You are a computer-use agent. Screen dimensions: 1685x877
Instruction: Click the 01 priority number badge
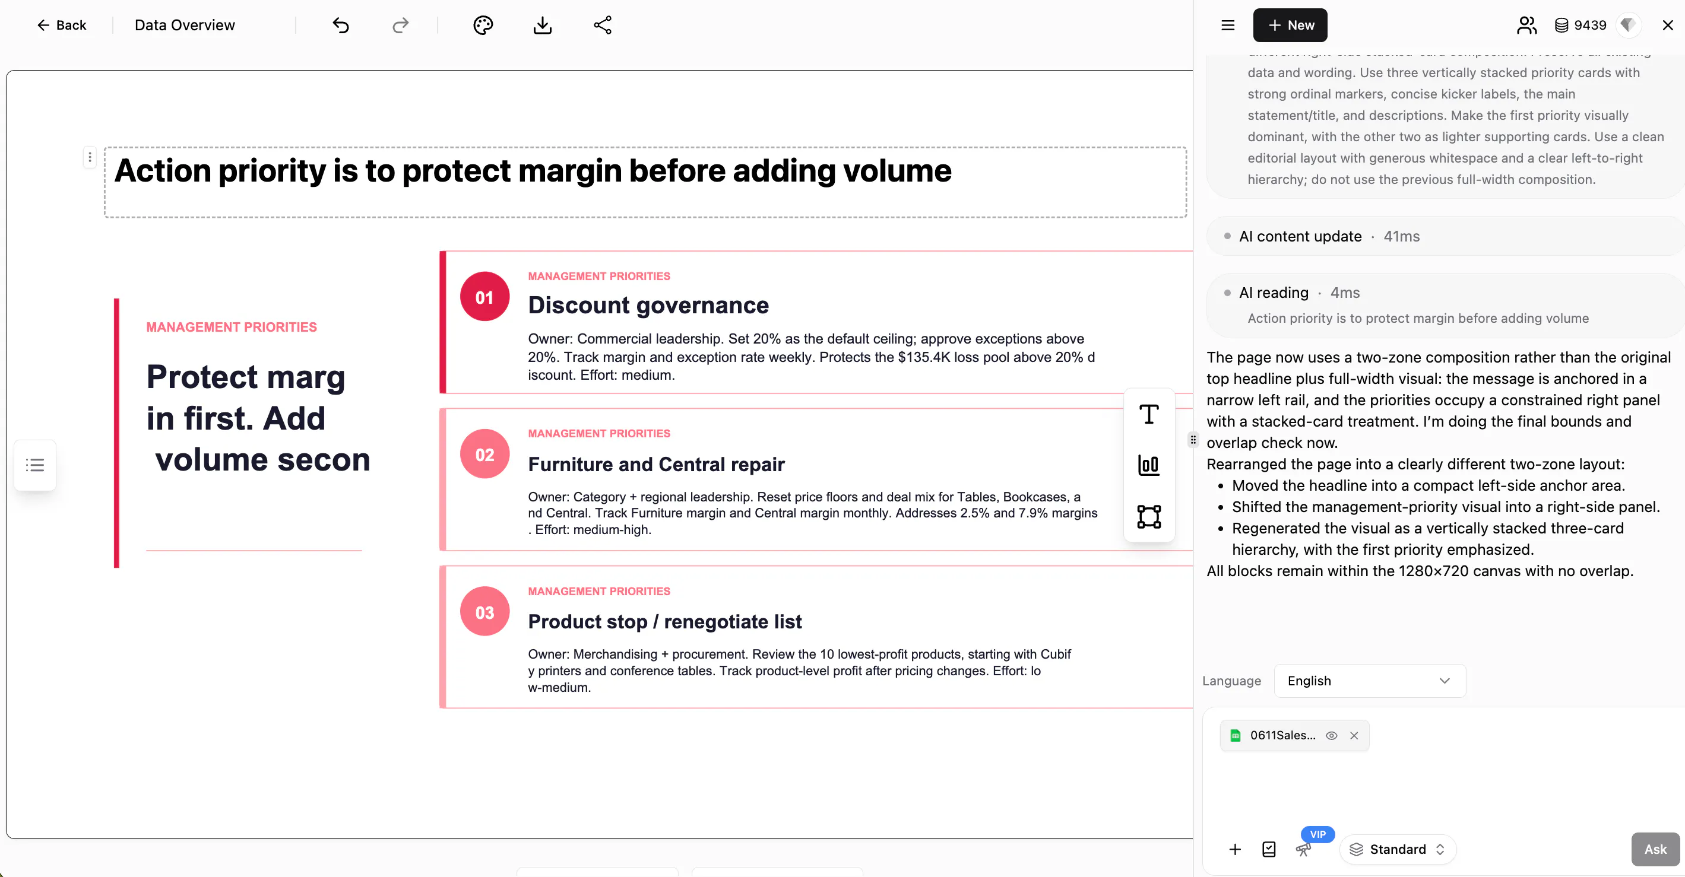(484, 297)
